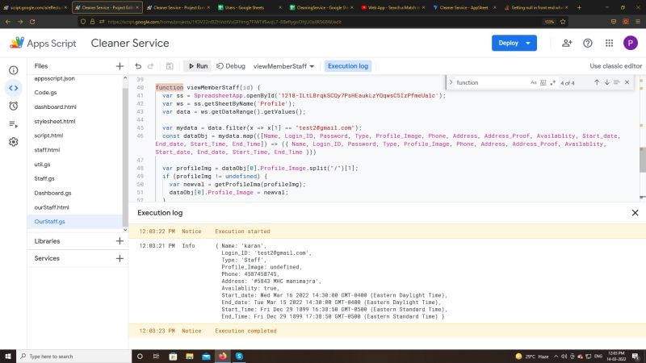646x363 pixels.
Task: Switch to Getting null in front end tab
Action: click(x=536, y=7)
